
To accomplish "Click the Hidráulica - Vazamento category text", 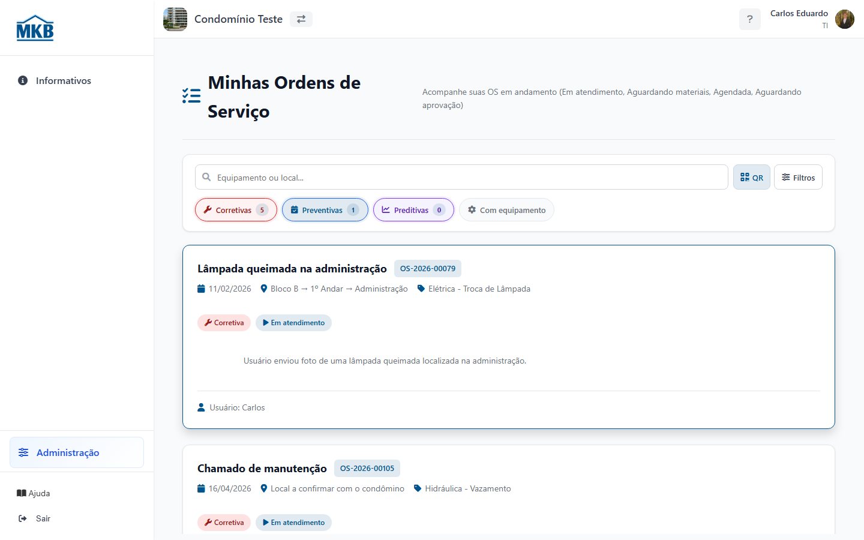I will [468, 488].
